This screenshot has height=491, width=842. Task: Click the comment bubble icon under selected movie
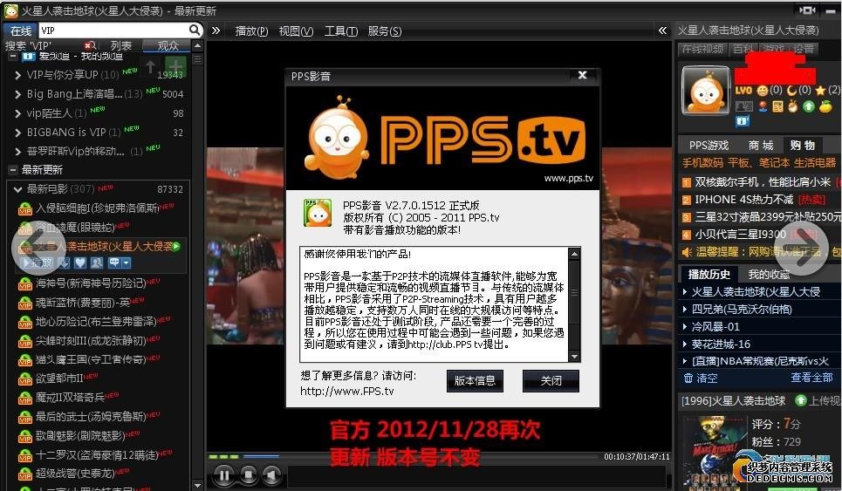click(x=113, y=263)
